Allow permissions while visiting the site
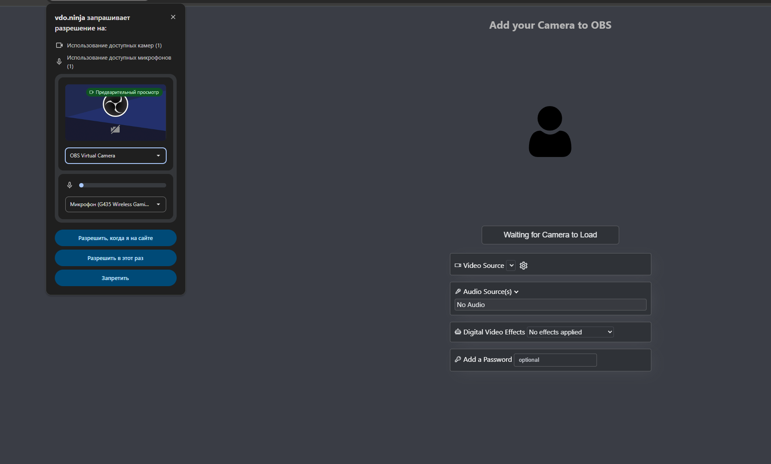Image resolution: width=771 pixels, height=464 pixels. click(116, 238)
